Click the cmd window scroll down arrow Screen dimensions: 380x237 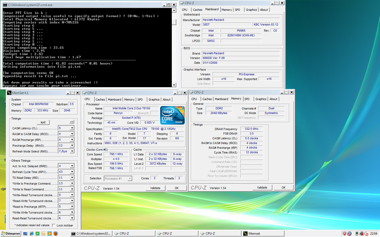(174, 85)
